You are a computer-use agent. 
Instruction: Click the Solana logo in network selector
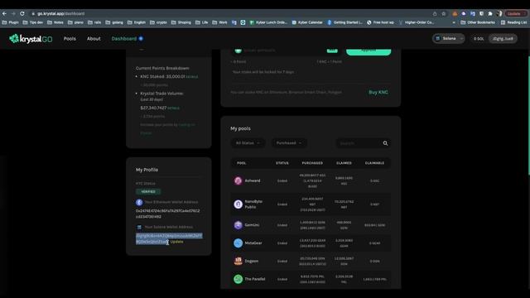point(438,39)
